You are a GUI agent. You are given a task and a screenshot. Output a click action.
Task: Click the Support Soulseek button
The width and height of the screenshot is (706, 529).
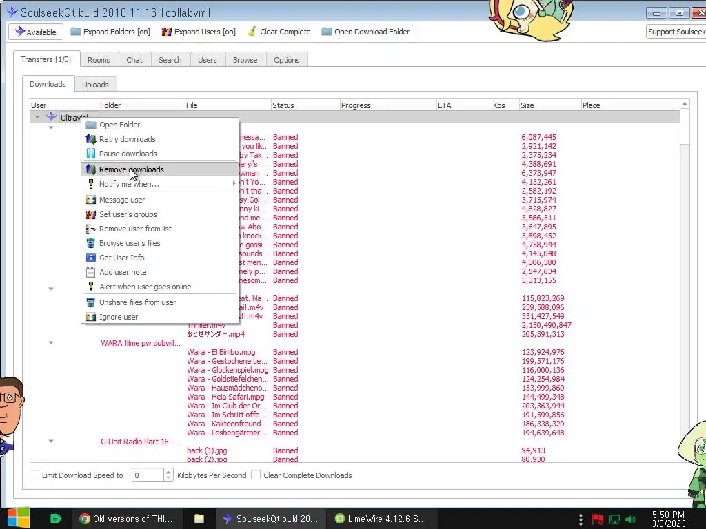(x=676, y=32)
